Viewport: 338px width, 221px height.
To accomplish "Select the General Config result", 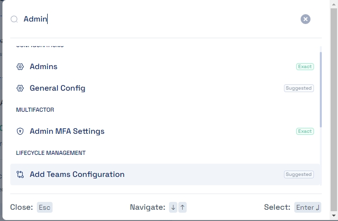I will pyautogui.click(x=57, y=88).
